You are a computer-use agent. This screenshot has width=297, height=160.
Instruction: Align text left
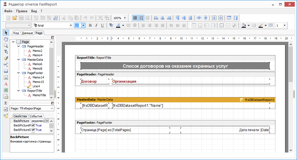(143, 25)
